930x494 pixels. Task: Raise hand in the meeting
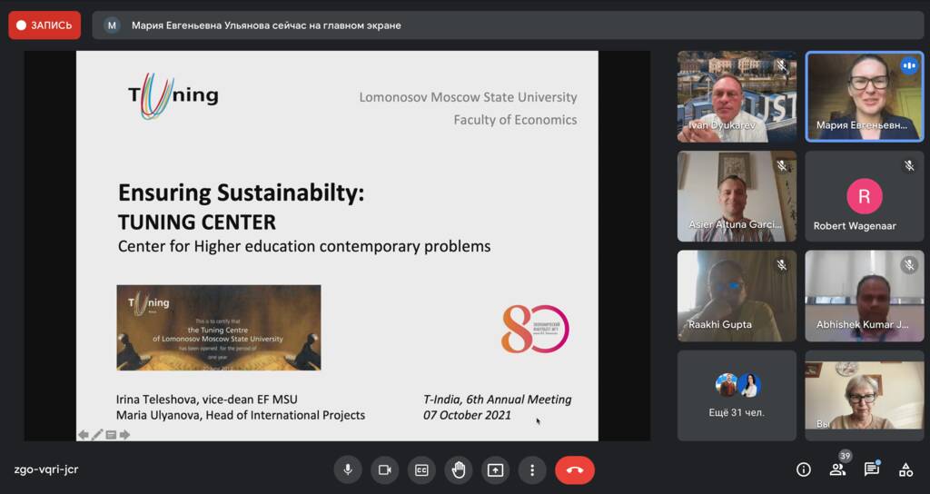click(459, 470)
